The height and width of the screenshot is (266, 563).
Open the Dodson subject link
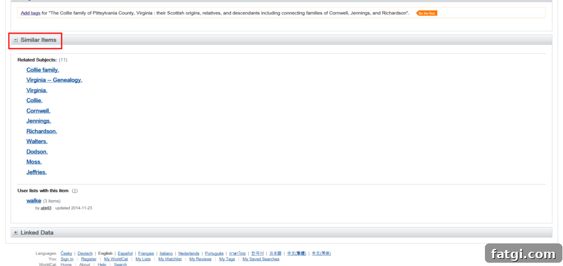37,152
